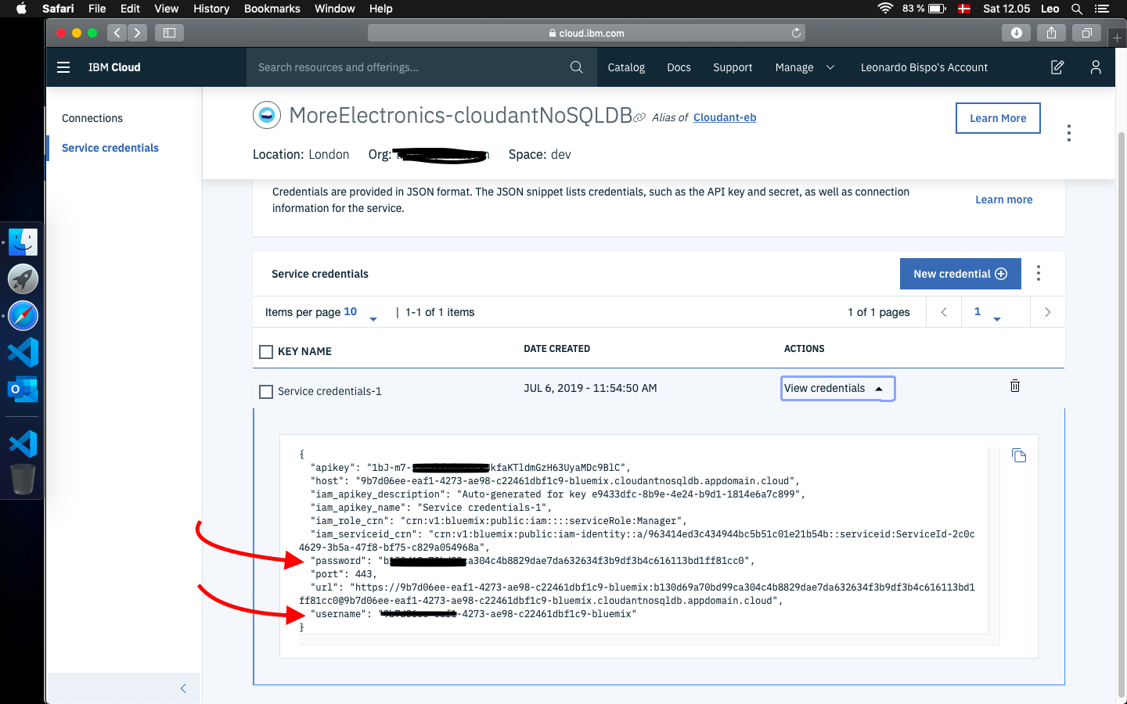1127x704 pixels.
Task: Open the Cloudant-eb alias link
Action: click(725, 117)
